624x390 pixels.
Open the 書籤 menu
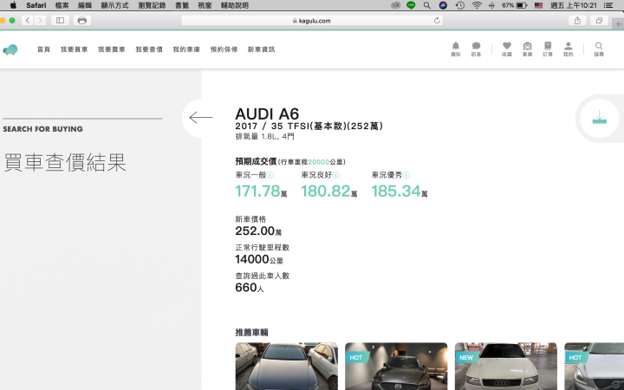click(x=182, y=5)
